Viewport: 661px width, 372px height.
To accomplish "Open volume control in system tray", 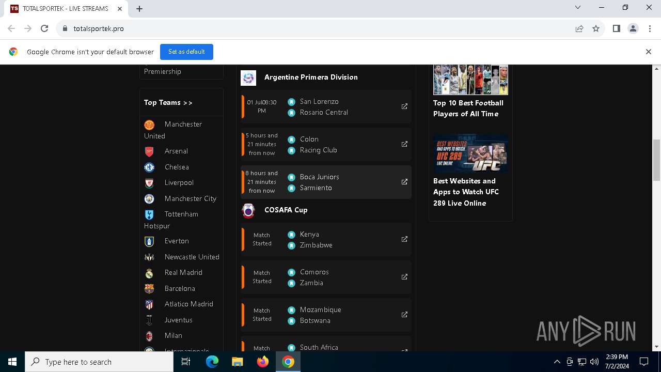I will click(x=594, y=362).
